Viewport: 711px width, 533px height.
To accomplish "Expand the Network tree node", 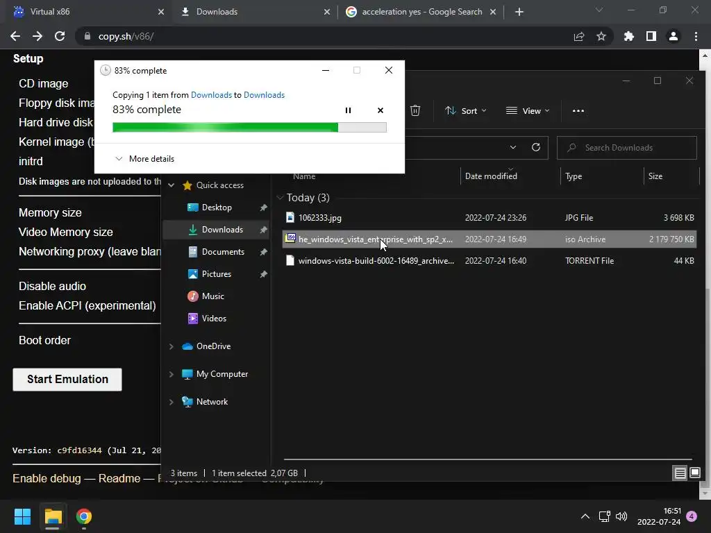I will [x=172, y=402].
